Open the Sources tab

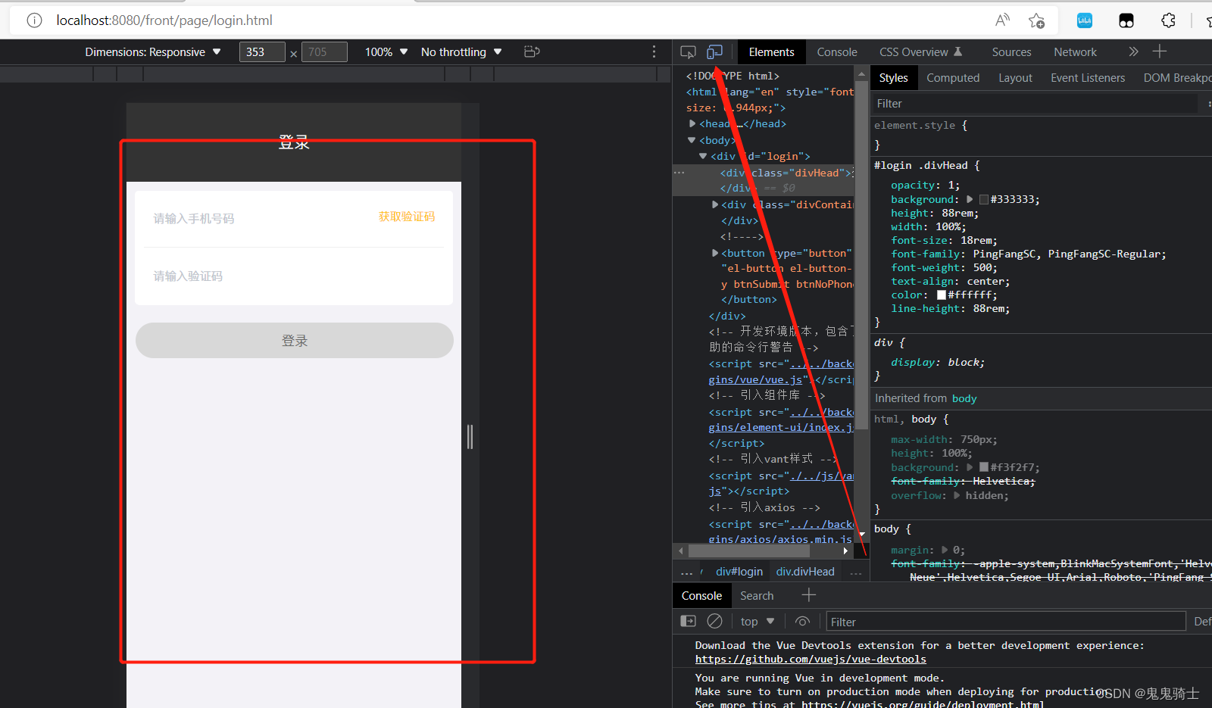click(x=1011, y=51)
